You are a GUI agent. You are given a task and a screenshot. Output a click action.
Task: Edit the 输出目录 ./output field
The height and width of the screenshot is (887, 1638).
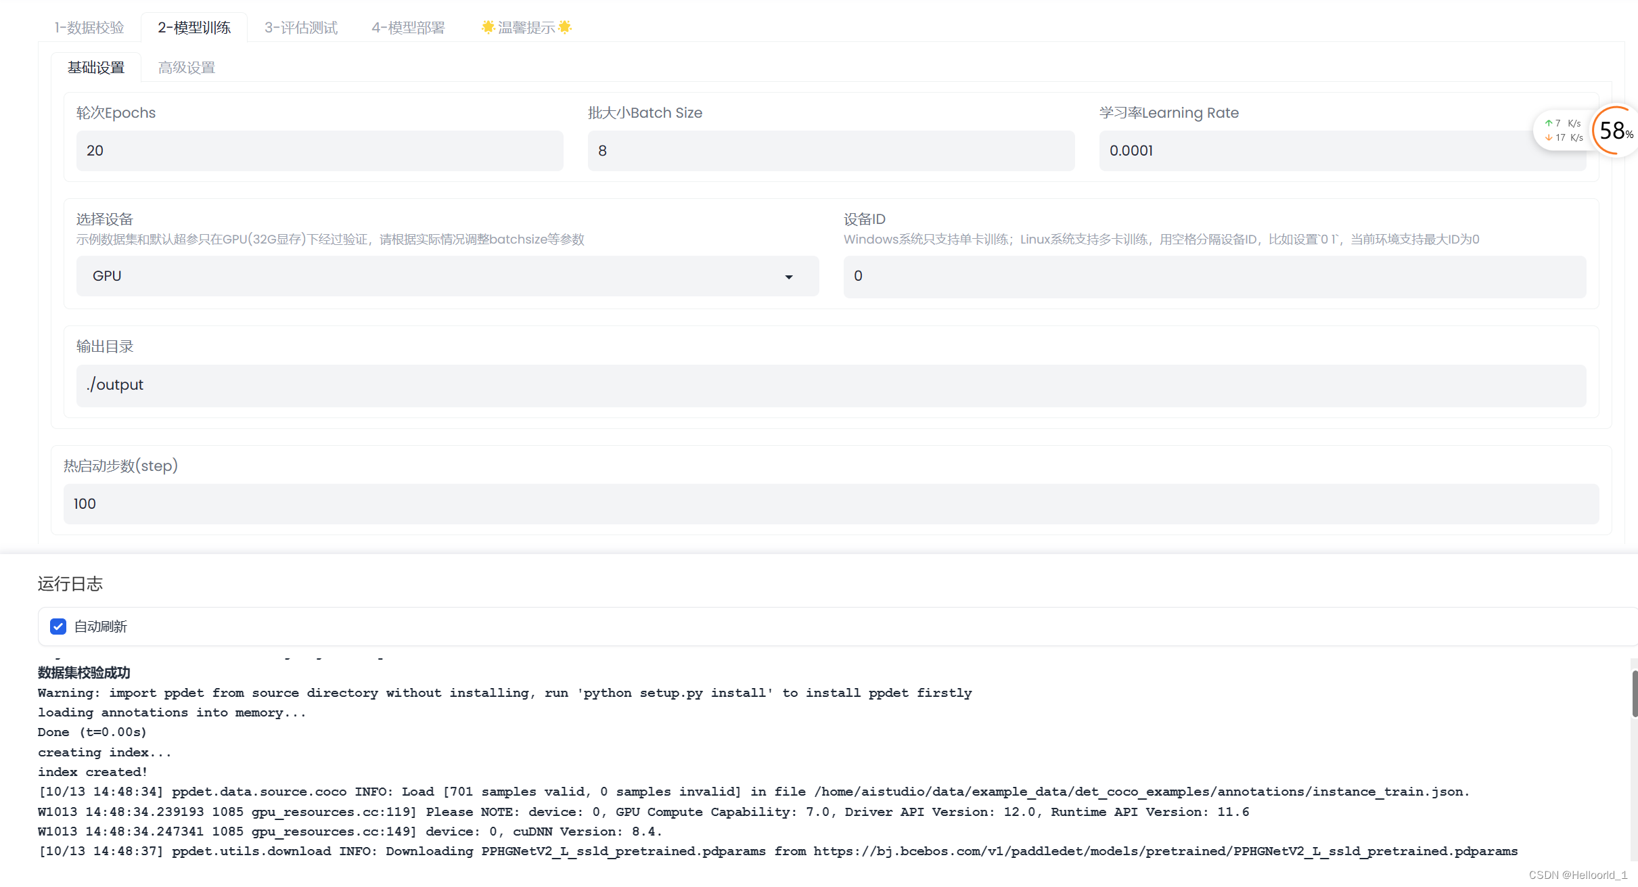pos(831,385)
